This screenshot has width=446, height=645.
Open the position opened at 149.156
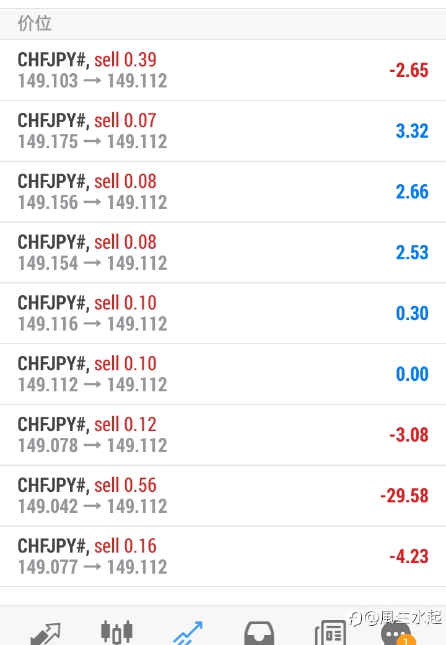pos(223,192)
